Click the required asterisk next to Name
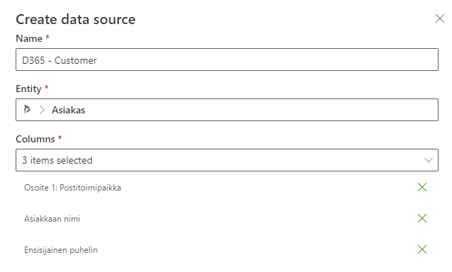The width and height of the screenshot is (452, 272). point(48,37)
